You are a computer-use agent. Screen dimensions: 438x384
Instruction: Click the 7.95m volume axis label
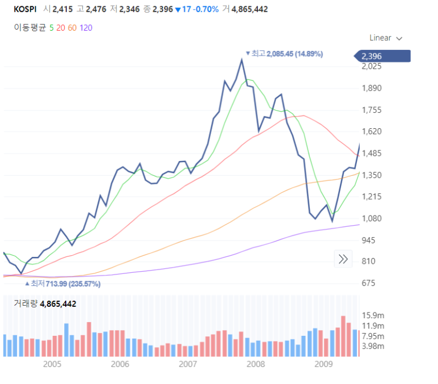point(373,336)
